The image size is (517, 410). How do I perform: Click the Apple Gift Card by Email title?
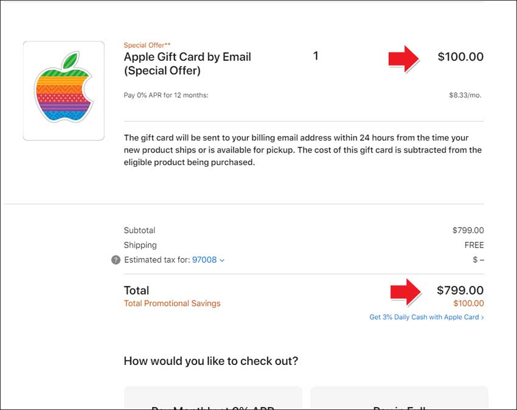click(187, 64)
